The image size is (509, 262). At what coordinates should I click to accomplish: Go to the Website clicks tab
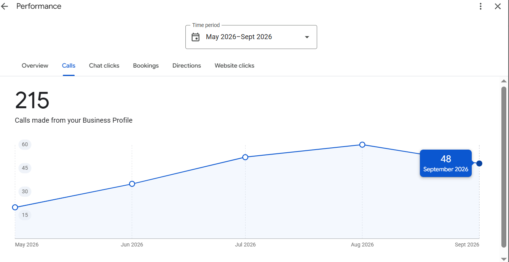pyautogui.click(x=235, y=66)
